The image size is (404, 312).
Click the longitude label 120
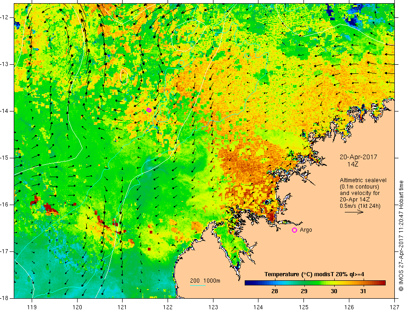(77, 307)
